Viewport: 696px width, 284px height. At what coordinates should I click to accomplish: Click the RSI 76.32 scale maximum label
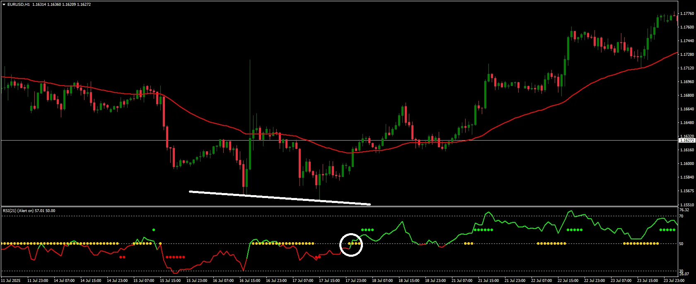tap(684, 210)
